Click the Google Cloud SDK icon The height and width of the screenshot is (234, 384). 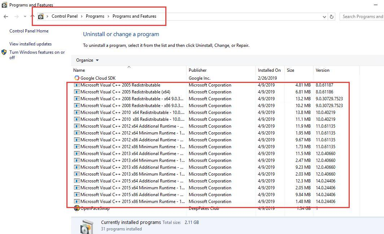[77, 78]
